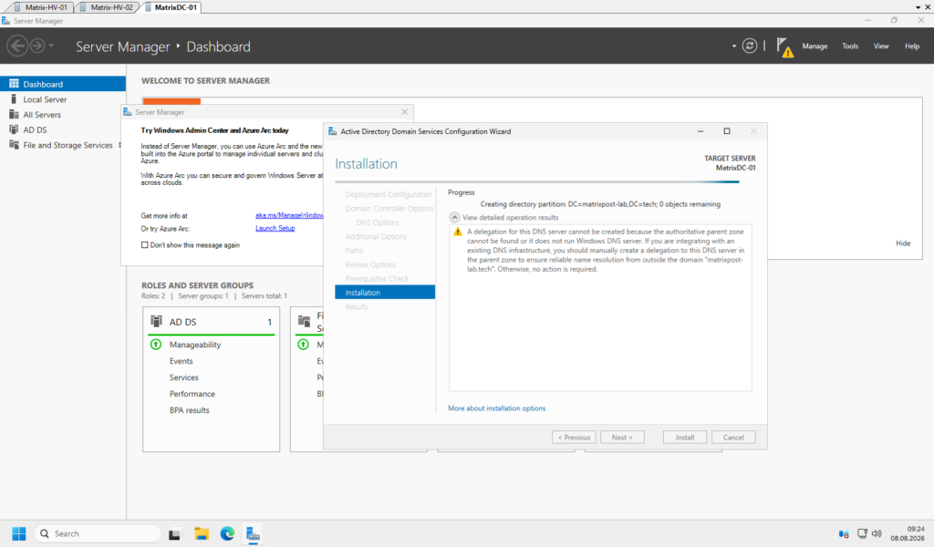Open Services in the AD DS tile

[183, 377]
